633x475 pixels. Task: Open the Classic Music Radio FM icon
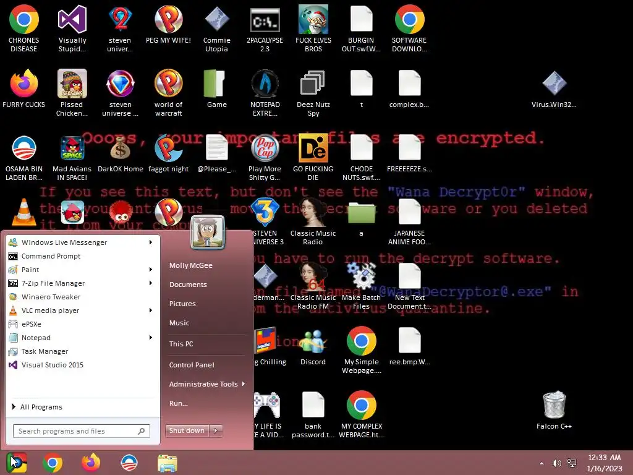point(313,286)
